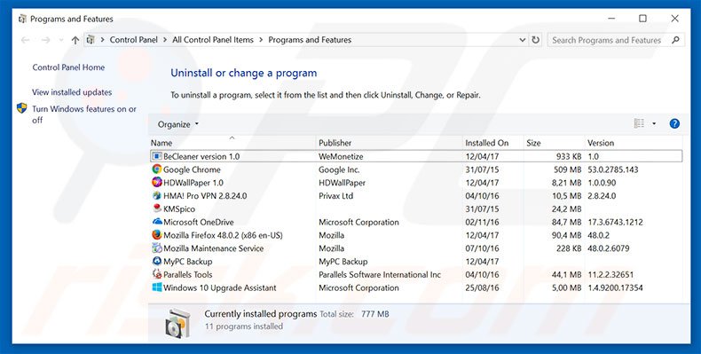Maximize the Programs and Features window
Image resolution: width=701 pixels, height=354 pixels.
tap(642, 19)
